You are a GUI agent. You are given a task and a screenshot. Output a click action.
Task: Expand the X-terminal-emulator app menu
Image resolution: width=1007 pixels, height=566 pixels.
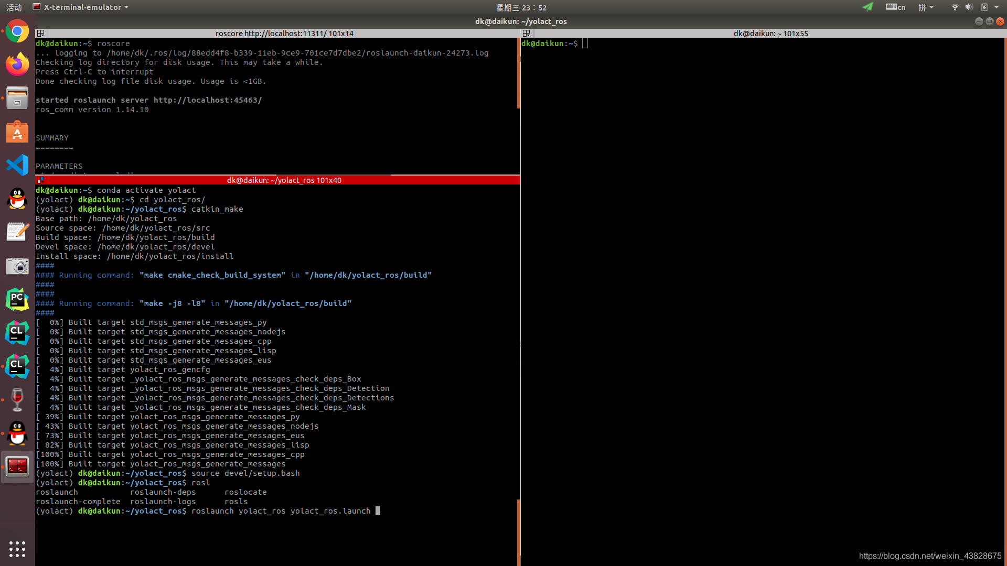point(81,7)
